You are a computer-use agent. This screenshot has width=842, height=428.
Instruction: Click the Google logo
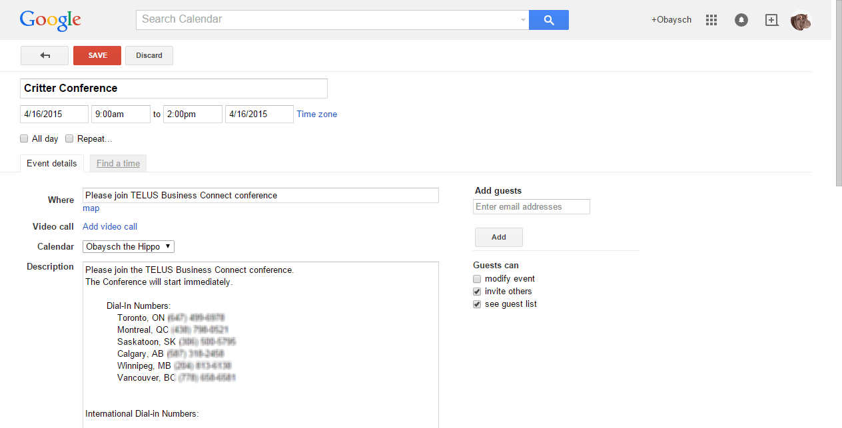coord(50,20)
